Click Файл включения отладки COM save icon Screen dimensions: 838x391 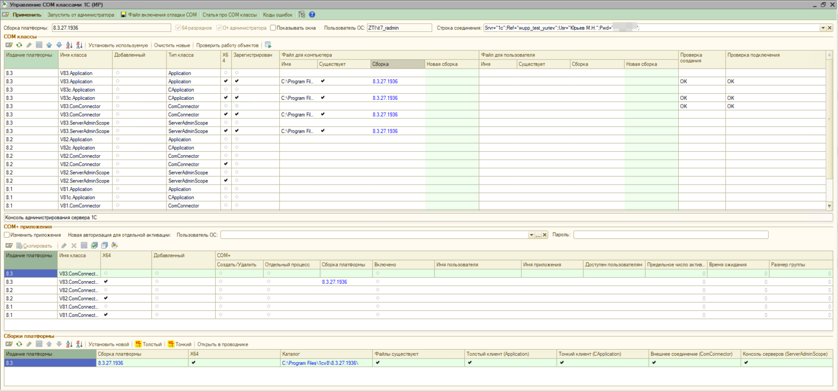pos(123,15)
